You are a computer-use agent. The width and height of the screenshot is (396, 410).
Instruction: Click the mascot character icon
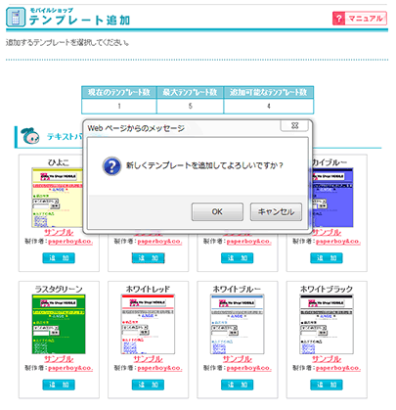30,136
